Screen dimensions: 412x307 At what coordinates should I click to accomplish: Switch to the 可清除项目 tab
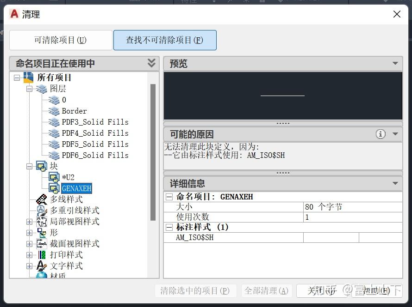coord(61,40)
